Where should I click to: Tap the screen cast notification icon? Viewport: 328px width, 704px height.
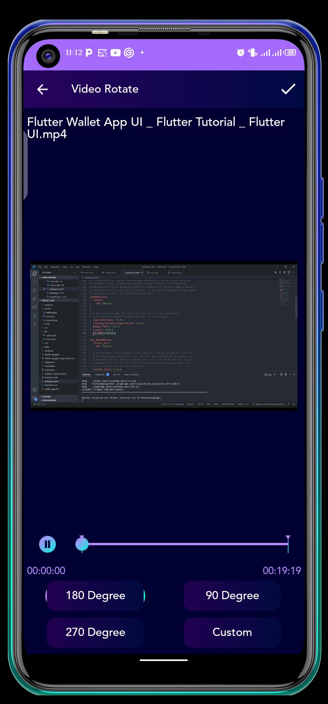pyautogui.click(x=102, y=53)
